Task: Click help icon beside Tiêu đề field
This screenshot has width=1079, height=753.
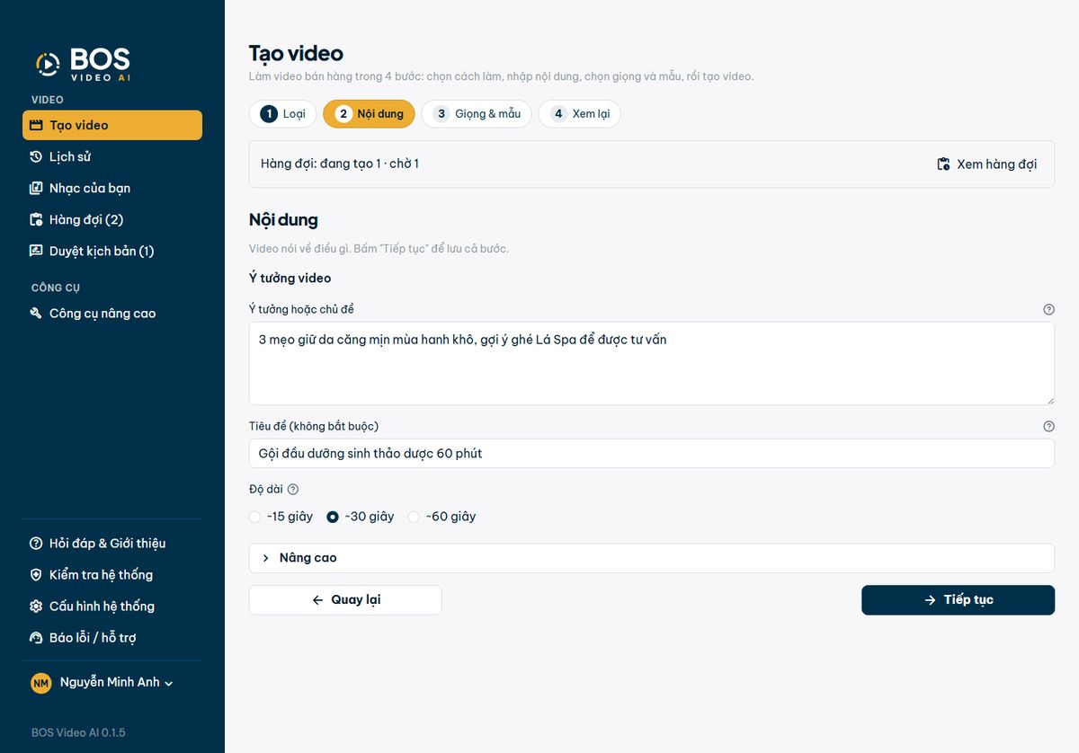Action: 1048,426
